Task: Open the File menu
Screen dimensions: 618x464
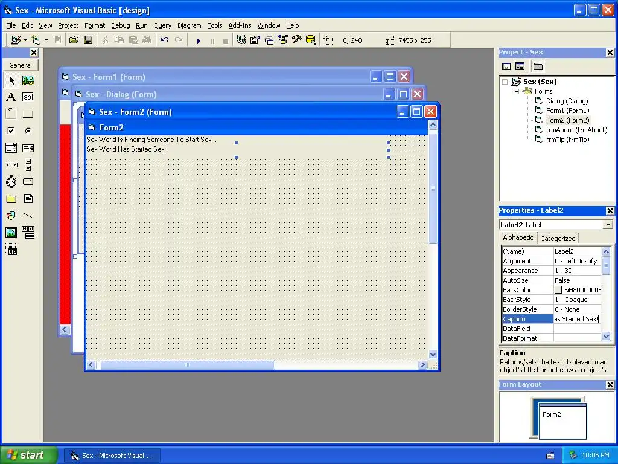Action: click(11, 25)
